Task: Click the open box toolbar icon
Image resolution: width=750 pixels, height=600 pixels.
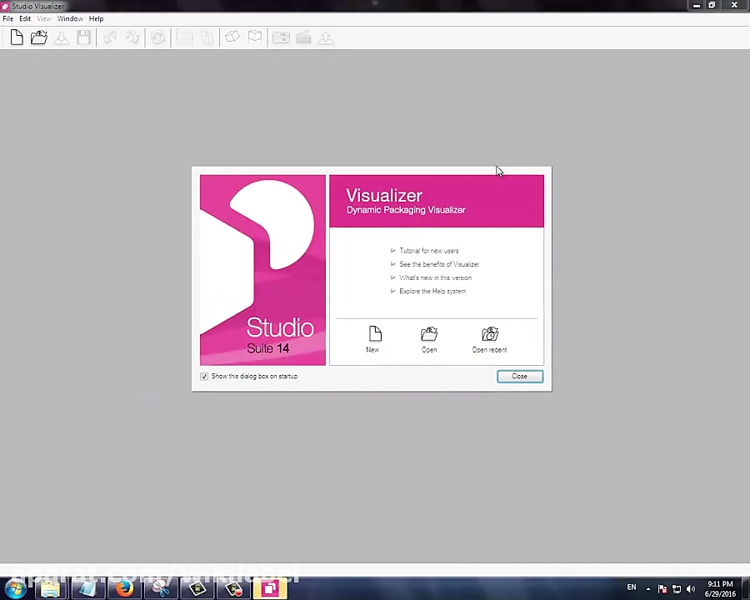Action: [255, 37]
